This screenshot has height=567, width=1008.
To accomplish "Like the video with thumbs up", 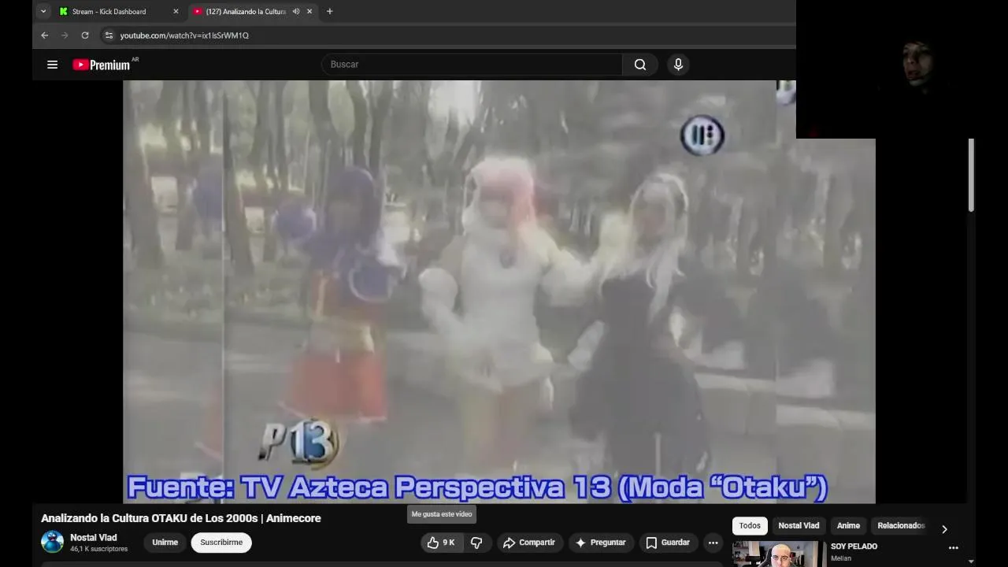I will (442, 543).
